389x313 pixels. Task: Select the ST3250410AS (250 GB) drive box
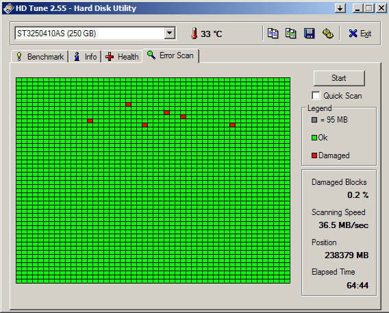[x=95, y=34]
